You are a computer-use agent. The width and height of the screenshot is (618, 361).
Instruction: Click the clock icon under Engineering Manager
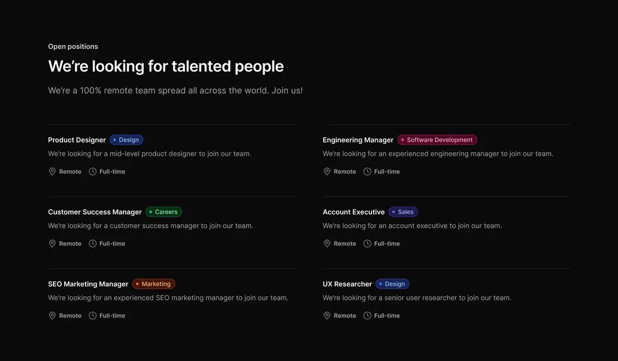click(x=367, y=172)
